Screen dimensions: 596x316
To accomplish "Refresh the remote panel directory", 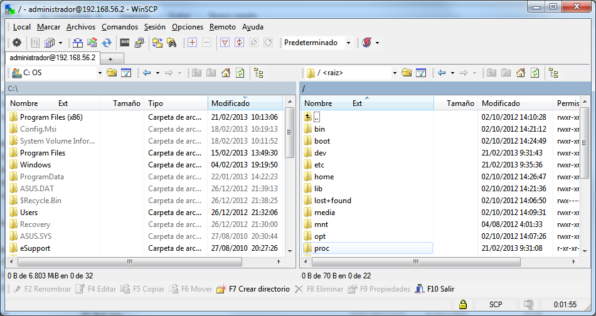I will click(535, 73).
